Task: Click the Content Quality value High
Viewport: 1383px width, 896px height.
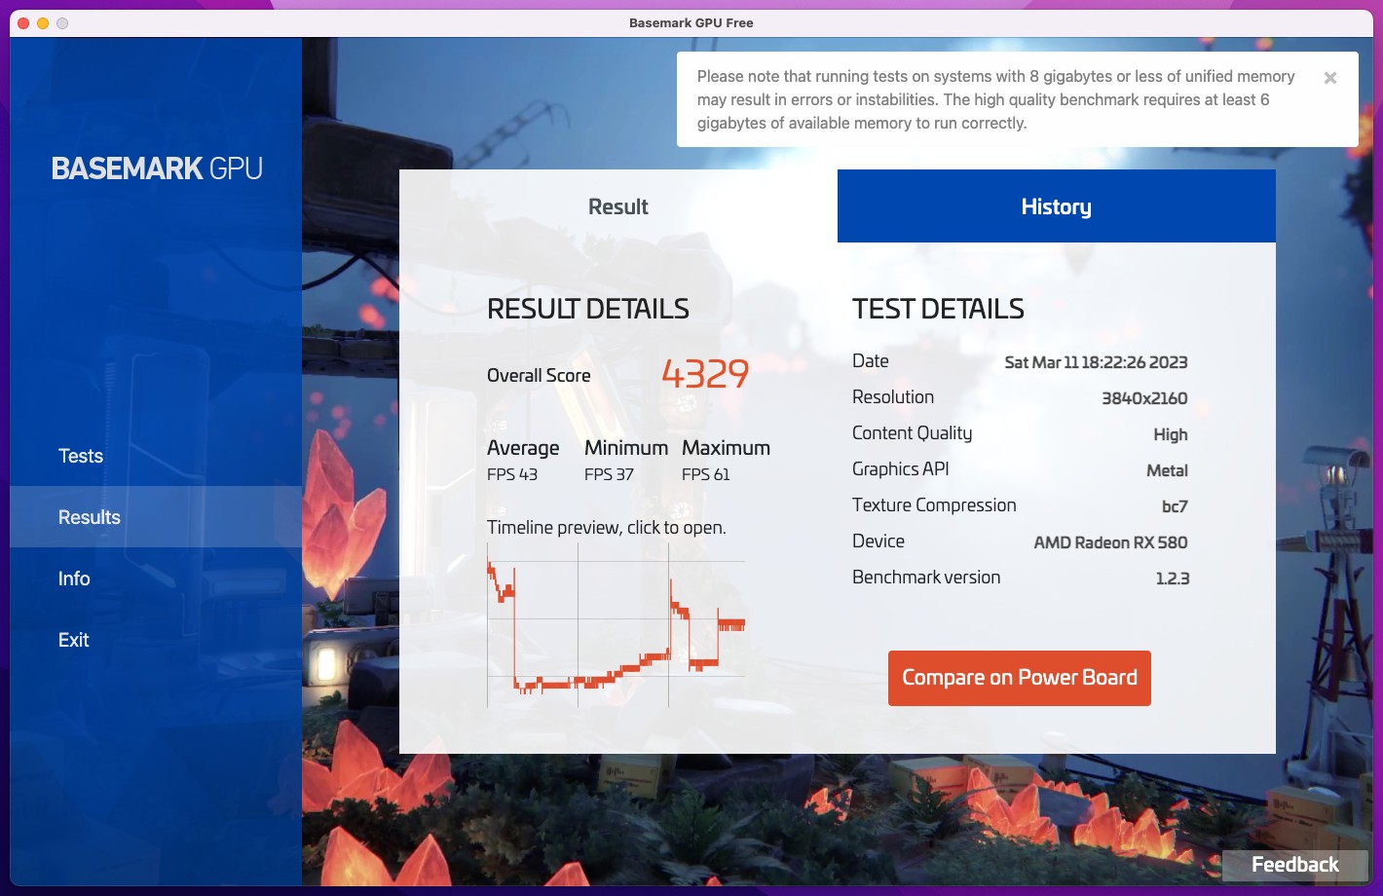Action: pyautogui.click(x=1171, y=434)
